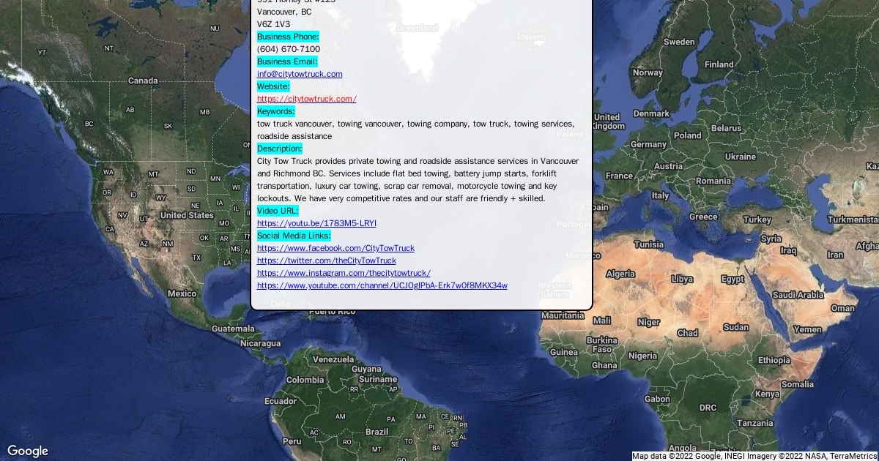Click the Sweden label on the map
The width and height of the screenshot is (879, 461).
tap(679, 42)
